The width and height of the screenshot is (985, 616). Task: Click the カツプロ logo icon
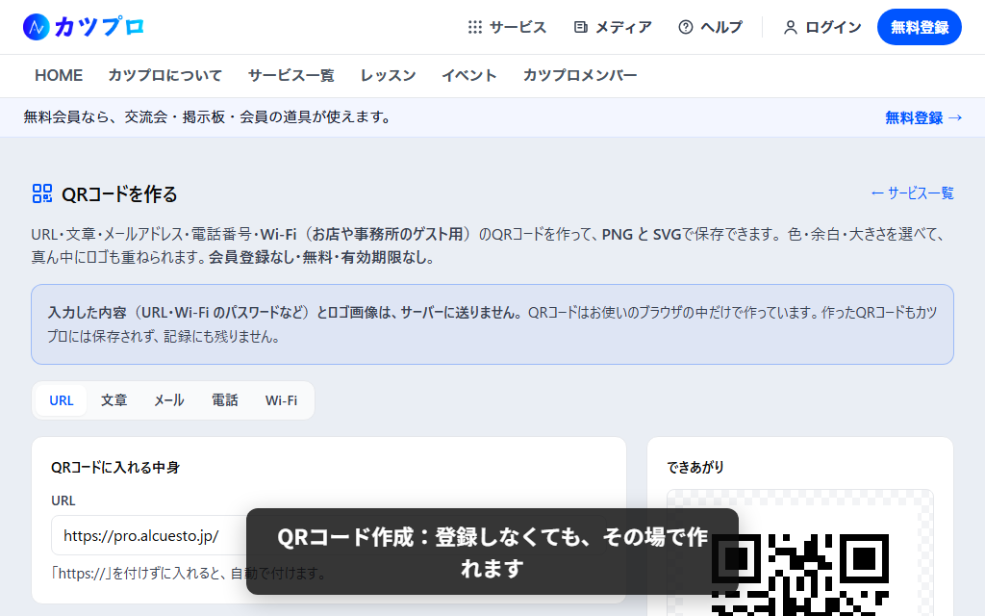pyautogui.click(x=36, y=27)
